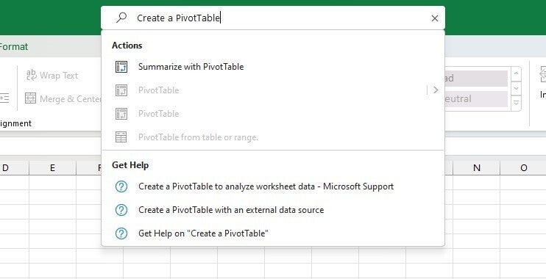Click help icon beside 'analyze worksheet data' result

tap(121, 186)
